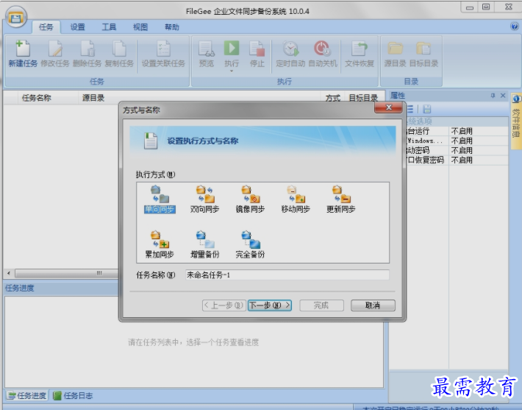522x410 pixels.
Task: Click the 执行 play icon
Action: pos(232,48)
